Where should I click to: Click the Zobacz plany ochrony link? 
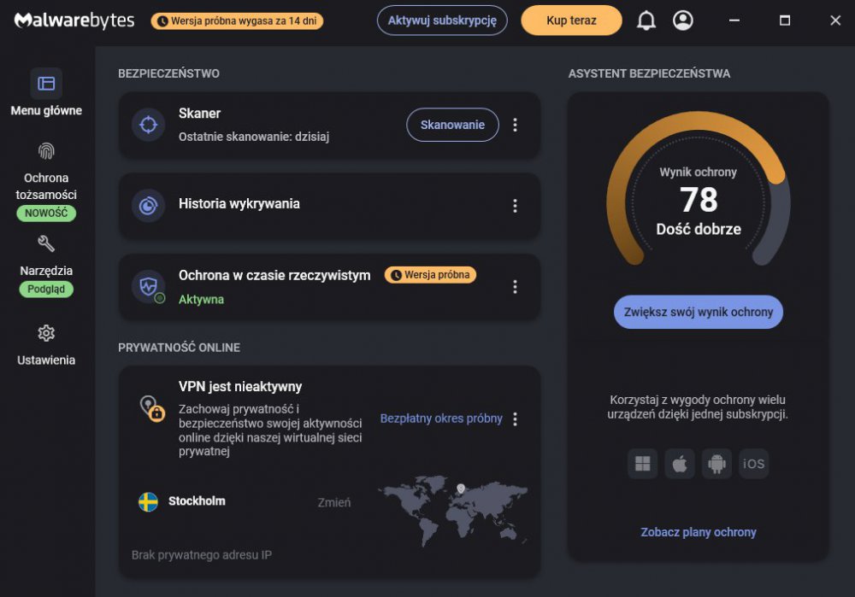pyautogui.click(x=699, y=532)
